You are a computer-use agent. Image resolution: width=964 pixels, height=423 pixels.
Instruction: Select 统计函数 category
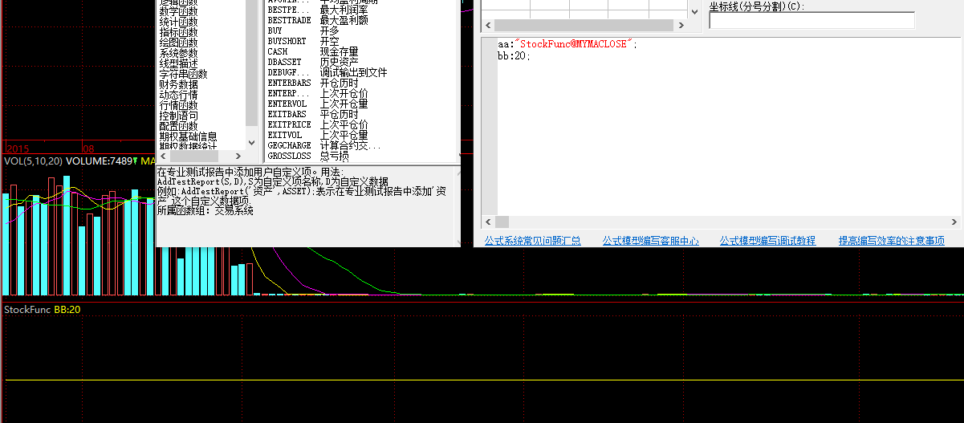[x=178, y=22]
